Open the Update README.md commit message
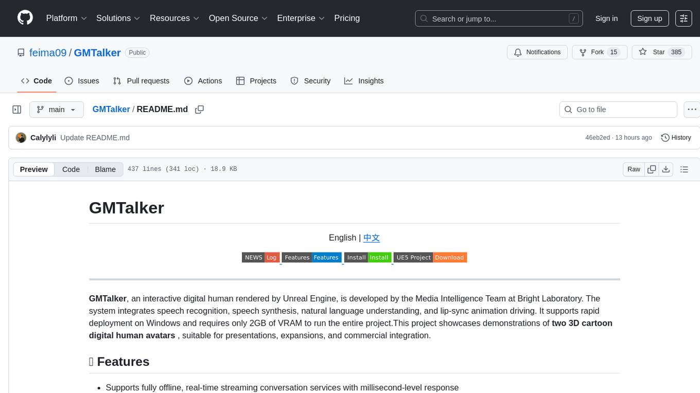This screenshot has height=393, width=700. click(95, 138)
